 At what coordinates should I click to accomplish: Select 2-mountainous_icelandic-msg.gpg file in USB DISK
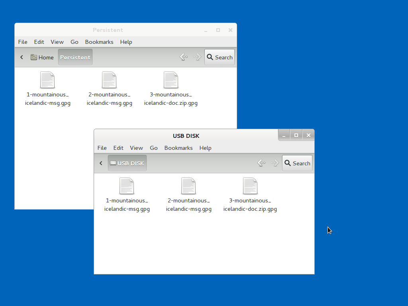188,186
